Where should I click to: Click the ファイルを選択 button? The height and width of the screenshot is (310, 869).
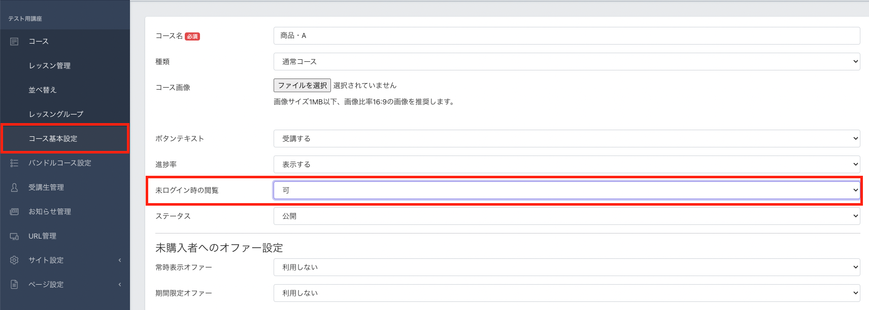tap(302, 86)
